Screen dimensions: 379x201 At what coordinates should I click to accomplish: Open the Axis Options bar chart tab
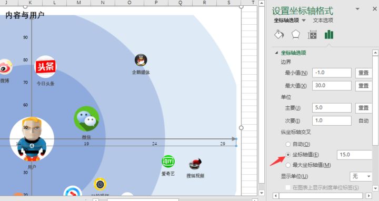point(328,35)
